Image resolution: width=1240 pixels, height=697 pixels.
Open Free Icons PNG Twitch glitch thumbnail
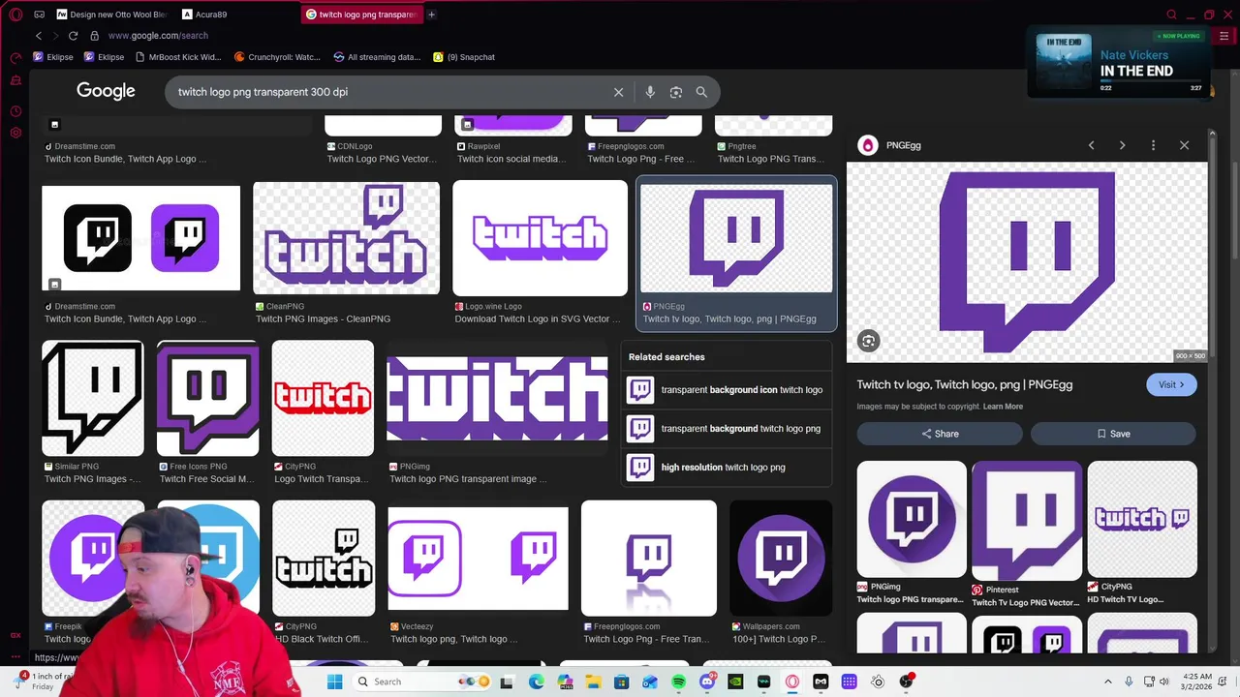207,398
